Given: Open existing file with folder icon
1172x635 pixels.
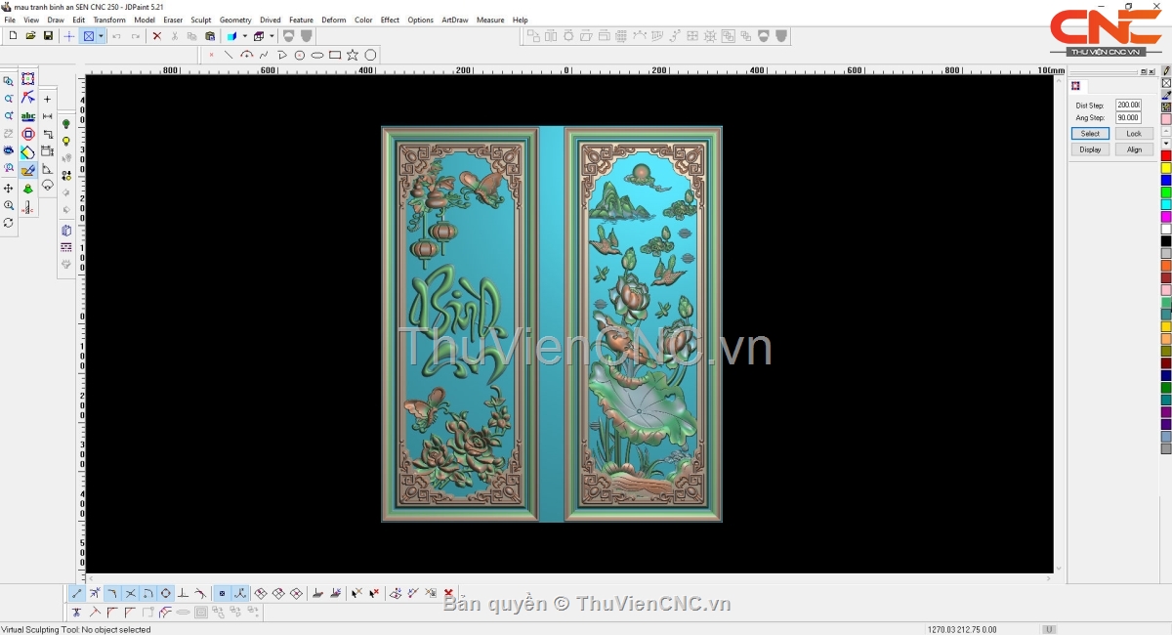Looking at the screenshot, I should pos(30,36).
